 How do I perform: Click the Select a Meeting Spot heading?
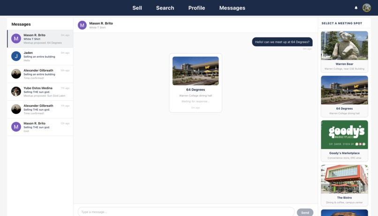coord(341,23)
